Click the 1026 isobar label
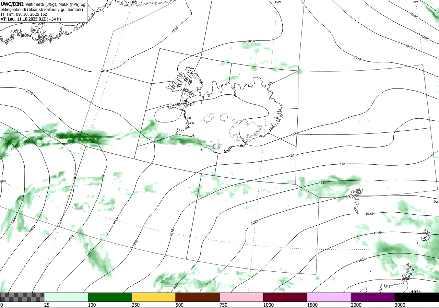Viewport: 439px width, 308px height. point(377,233)
